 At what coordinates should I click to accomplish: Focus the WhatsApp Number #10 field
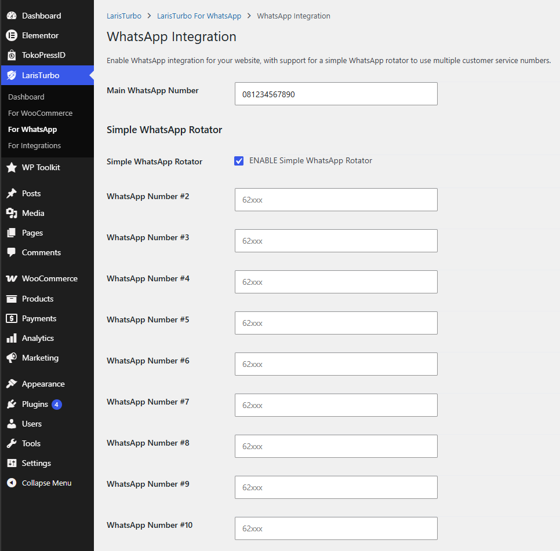point(336,528)
